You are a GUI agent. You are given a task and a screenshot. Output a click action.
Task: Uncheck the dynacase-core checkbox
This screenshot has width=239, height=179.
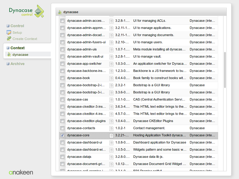[62, 135]
